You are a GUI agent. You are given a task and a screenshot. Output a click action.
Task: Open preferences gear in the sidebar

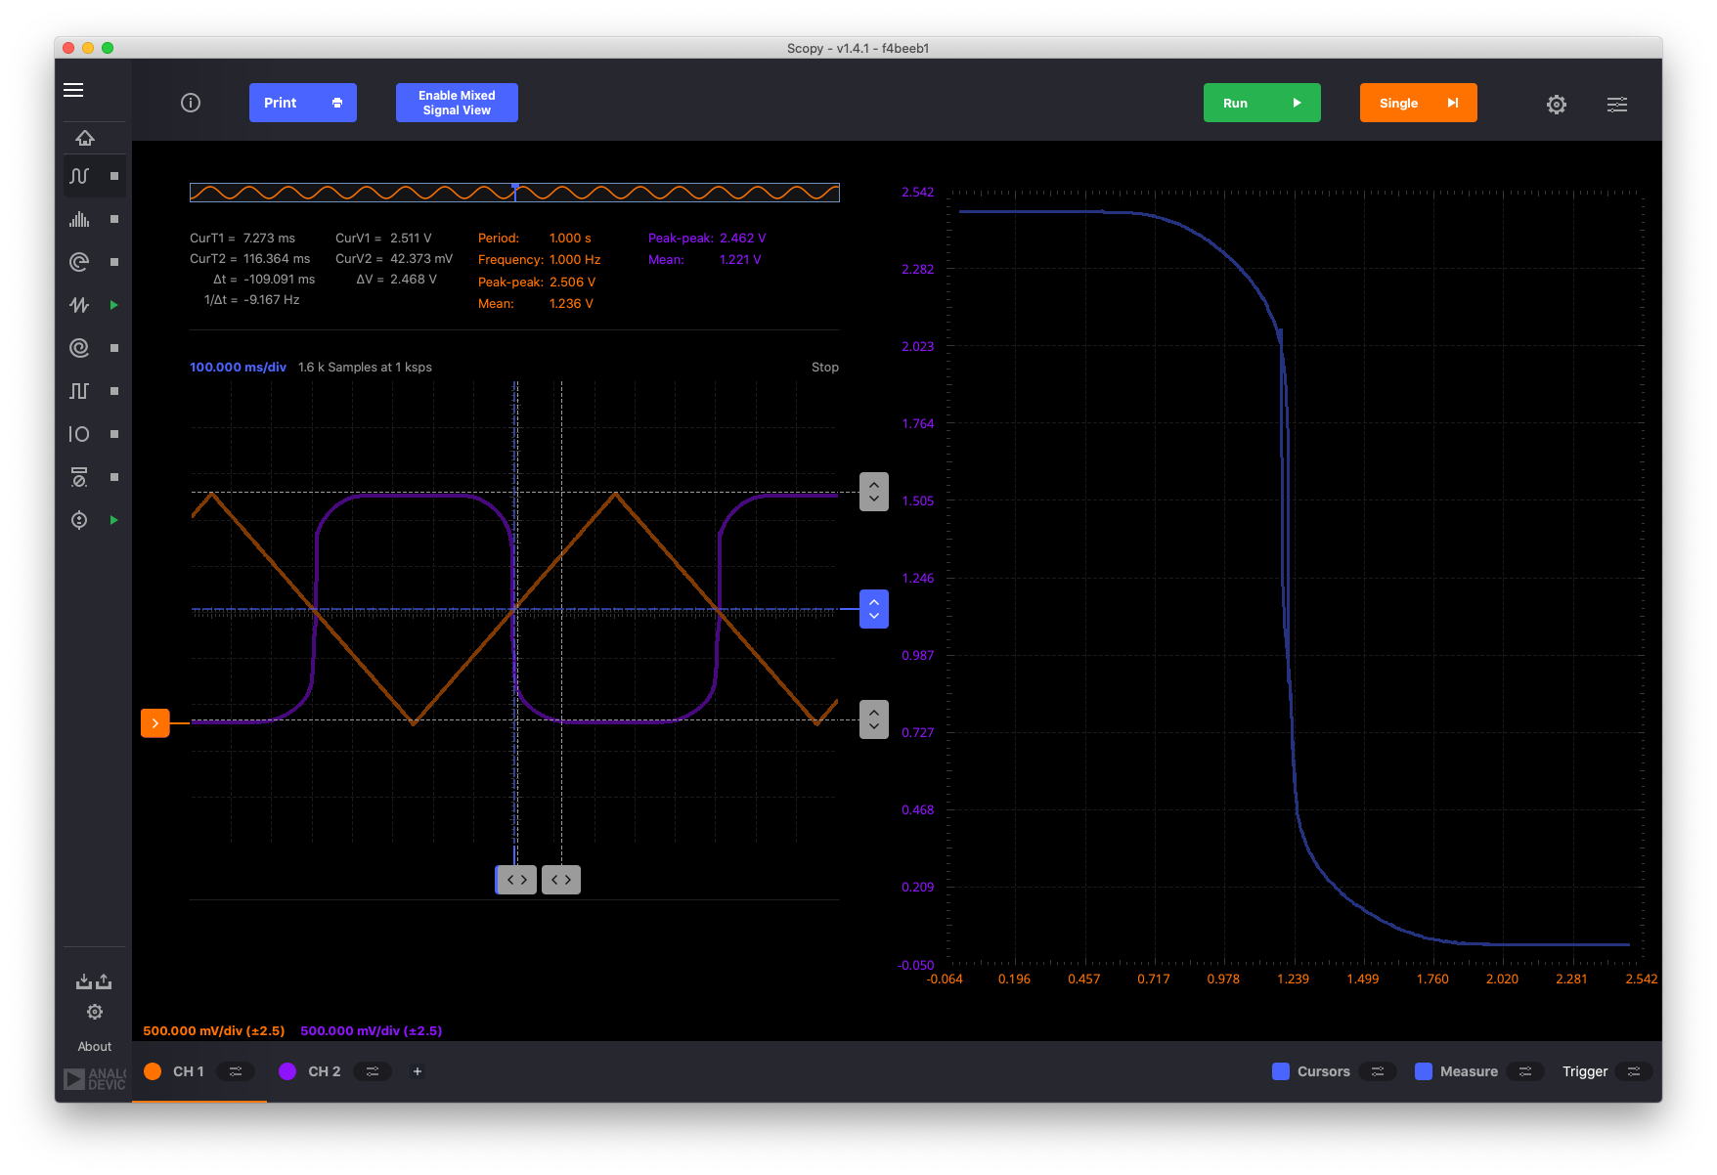[95, 1012]
